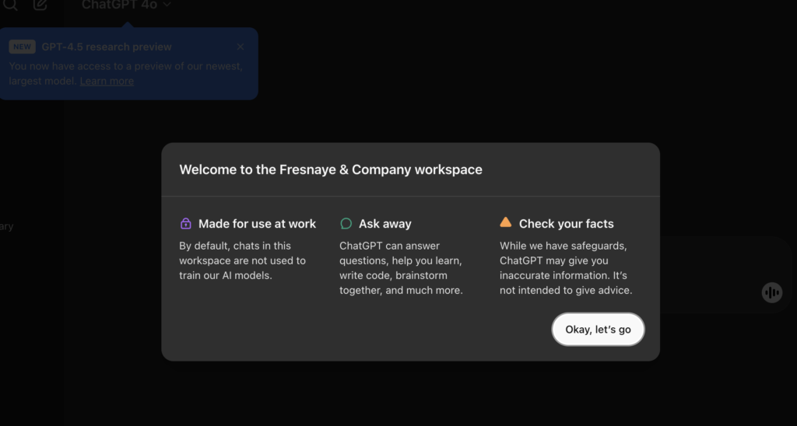Screen dimensions: 797x426
Task: Click the green chat bubble icon
Action: (346, 224)
